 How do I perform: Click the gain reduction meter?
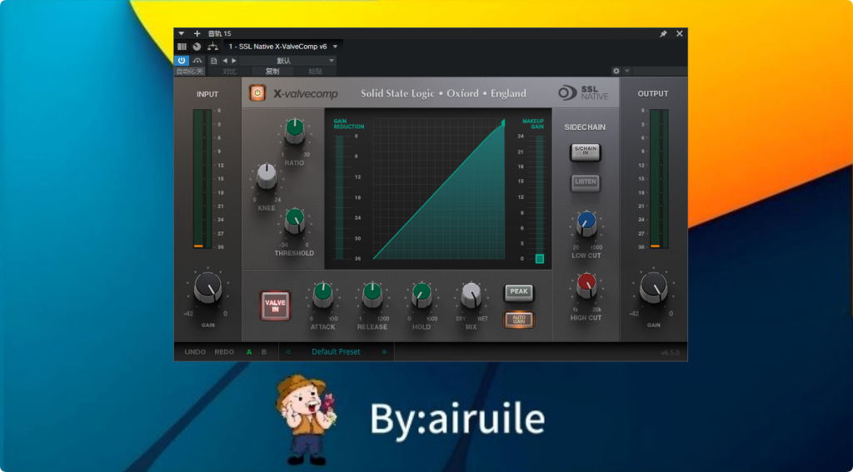[340, 197]
